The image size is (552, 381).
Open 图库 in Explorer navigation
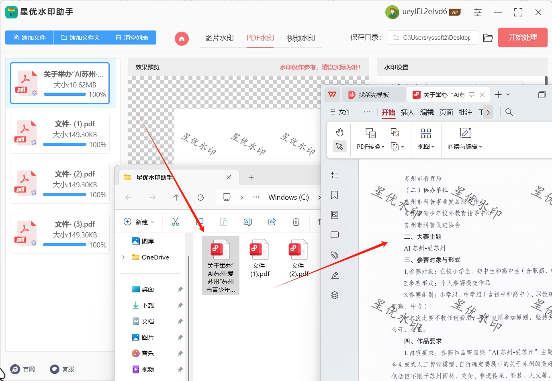coord(143,241)
